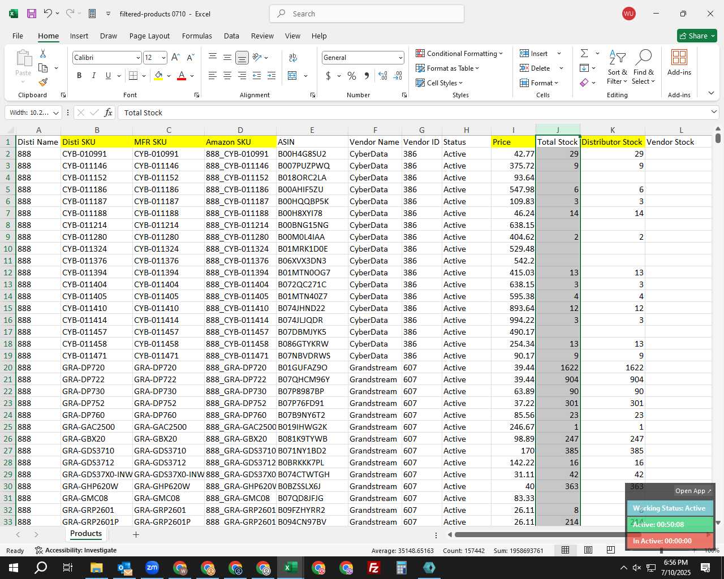The height and width of the screenshot is (579, 724).
Task: Click the Clear eraser icon
Action: pyautogui.click(x=584, y=83)
